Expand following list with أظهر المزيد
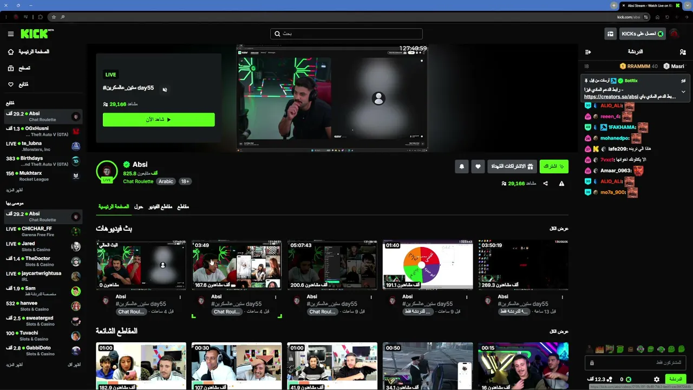693x390 pixels. (15, 190)
